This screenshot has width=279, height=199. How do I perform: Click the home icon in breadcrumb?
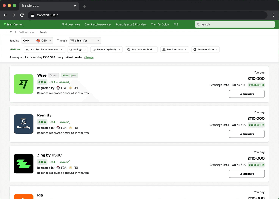[11, 32]
